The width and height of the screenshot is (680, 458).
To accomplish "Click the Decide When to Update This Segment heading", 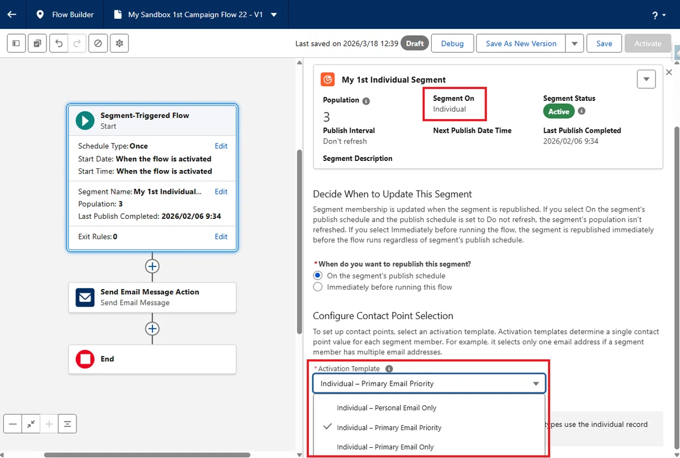I will 392,194.
